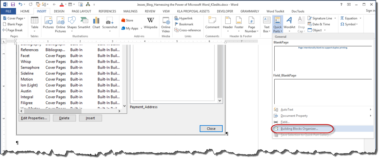Insert Date & Time
This screenshot has width=380, height=161.
pos(319,24)
